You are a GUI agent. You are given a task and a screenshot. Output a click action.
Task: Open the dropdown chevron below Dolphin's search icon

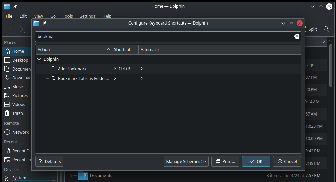(x=323, y=42)
